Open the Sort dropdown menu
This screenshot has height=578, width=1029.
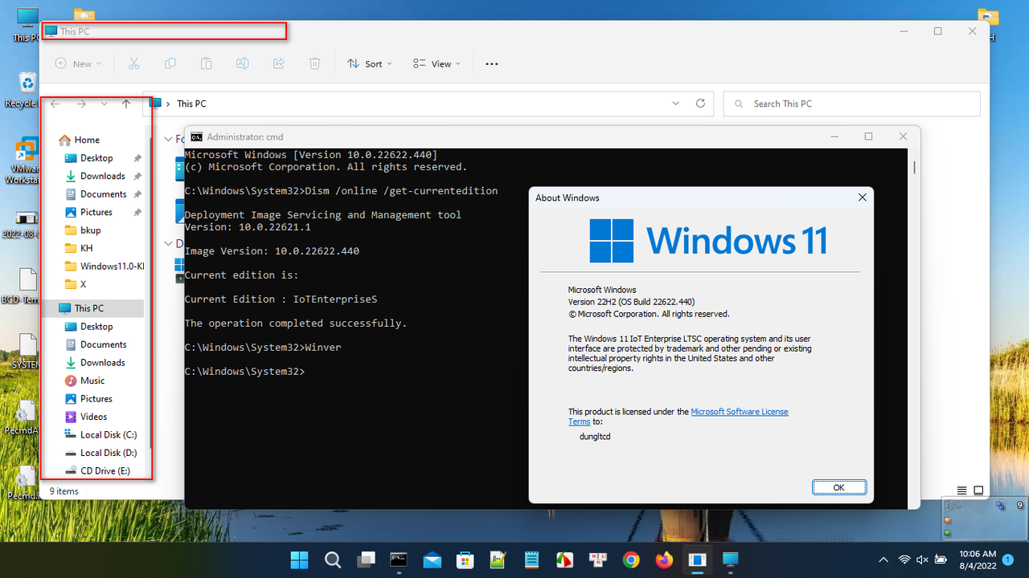pyautogui.click(x=370, y=63)
